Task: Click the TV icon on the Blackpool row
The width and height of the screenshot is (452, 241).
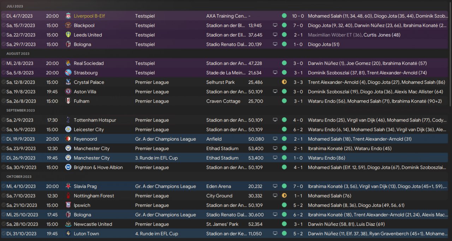Action: [x=275, y=25]
